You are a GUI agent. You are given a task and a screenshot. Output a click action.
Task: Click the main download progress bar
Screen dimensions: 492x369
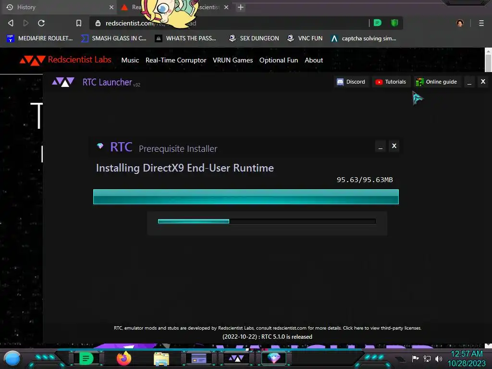246,197
